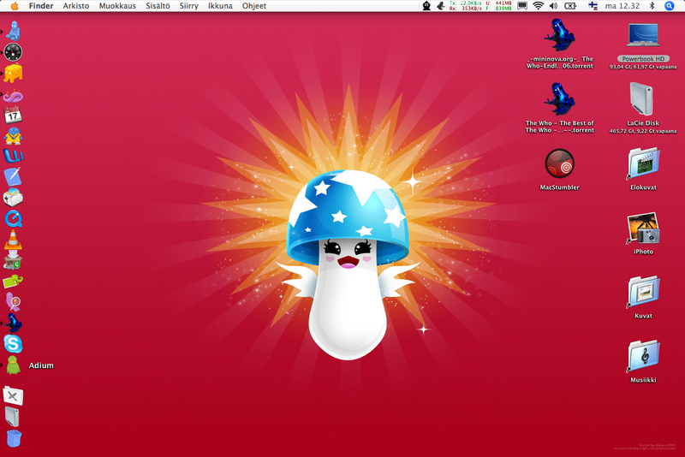Viewport: 685px width, 457px height.
Task: Open the Apple menu
Action: [15, 6]
